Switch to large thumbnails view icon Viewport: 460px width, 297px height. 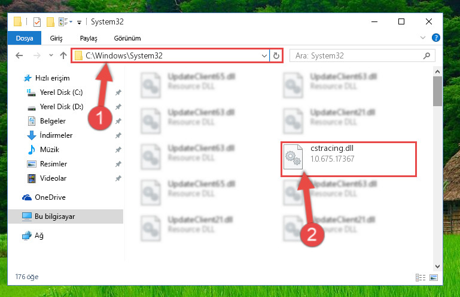tap(434, 277)
